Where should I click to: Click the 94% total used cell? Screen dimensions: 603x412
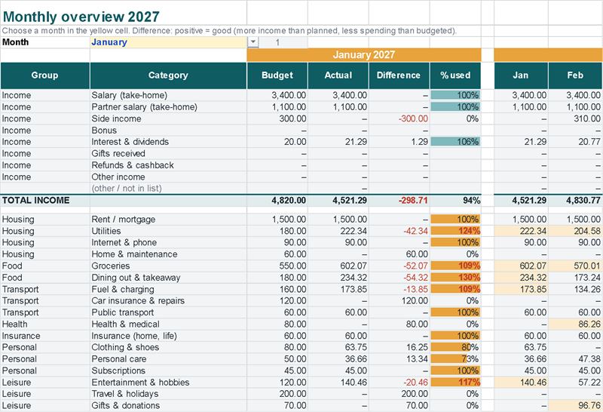[455, 200]
